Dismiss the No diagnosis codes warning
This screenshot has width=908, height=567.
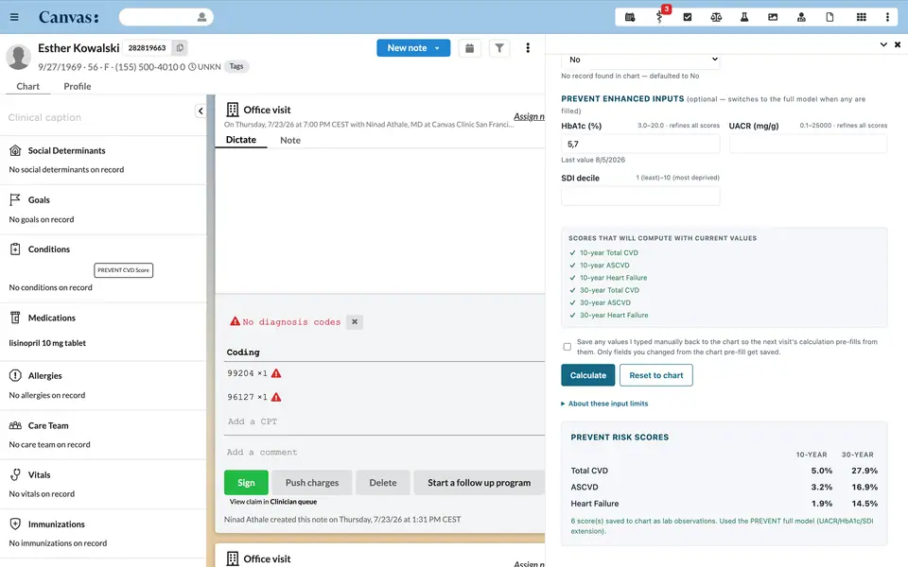355,321
